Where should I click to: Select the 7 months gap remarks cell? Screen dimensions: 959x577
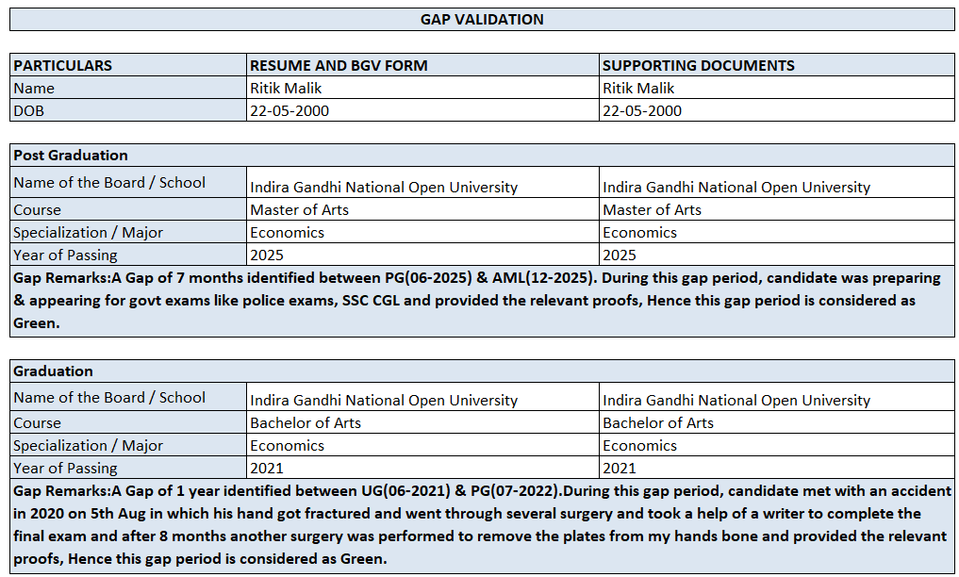pos(481,300)
